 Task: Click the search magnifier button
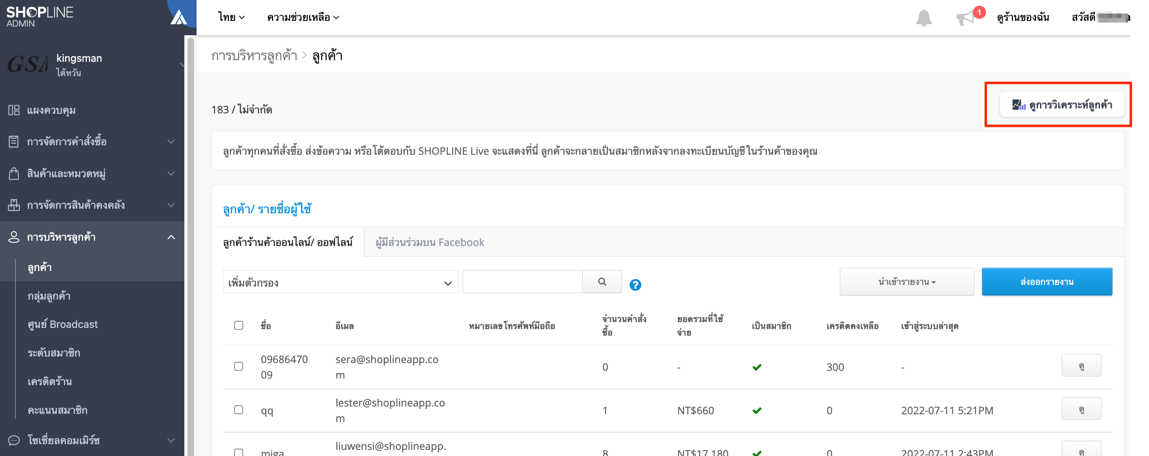tap(602, 282)
